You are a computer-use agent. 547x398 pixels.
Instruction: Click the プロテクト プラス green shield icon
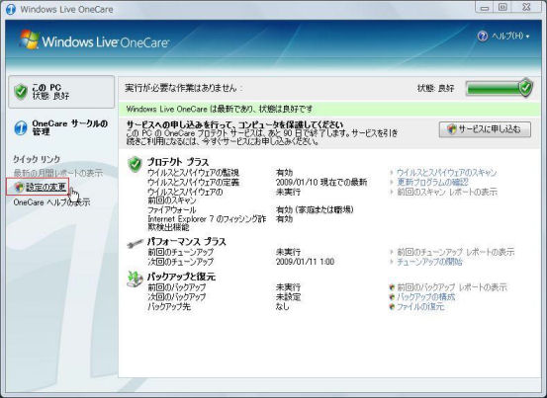click(x=135, y=164)
